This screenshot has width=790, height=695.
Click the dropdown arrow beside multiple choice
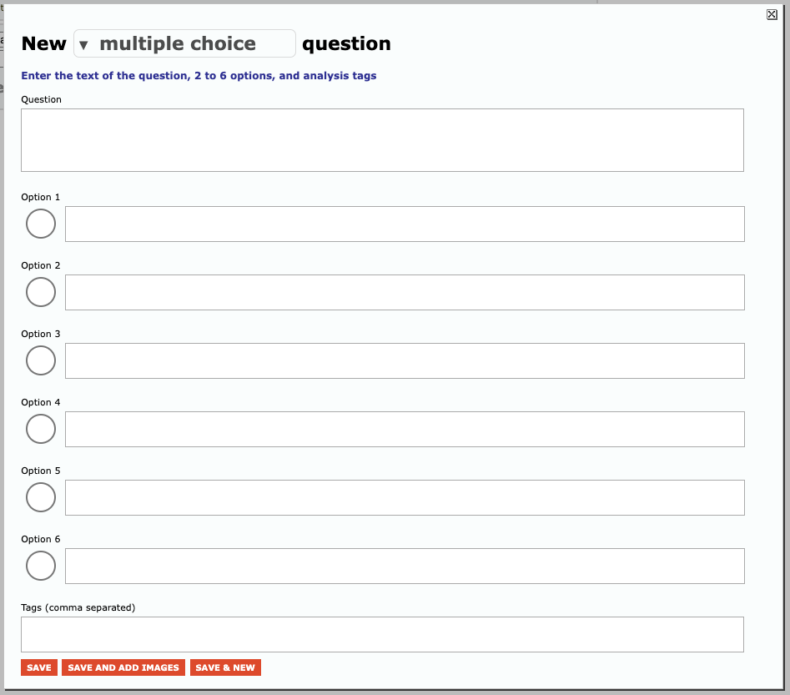click(x=83, y=44)
